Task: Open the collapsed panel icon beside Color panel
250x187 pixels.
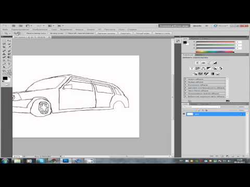Action: point(178,41)
